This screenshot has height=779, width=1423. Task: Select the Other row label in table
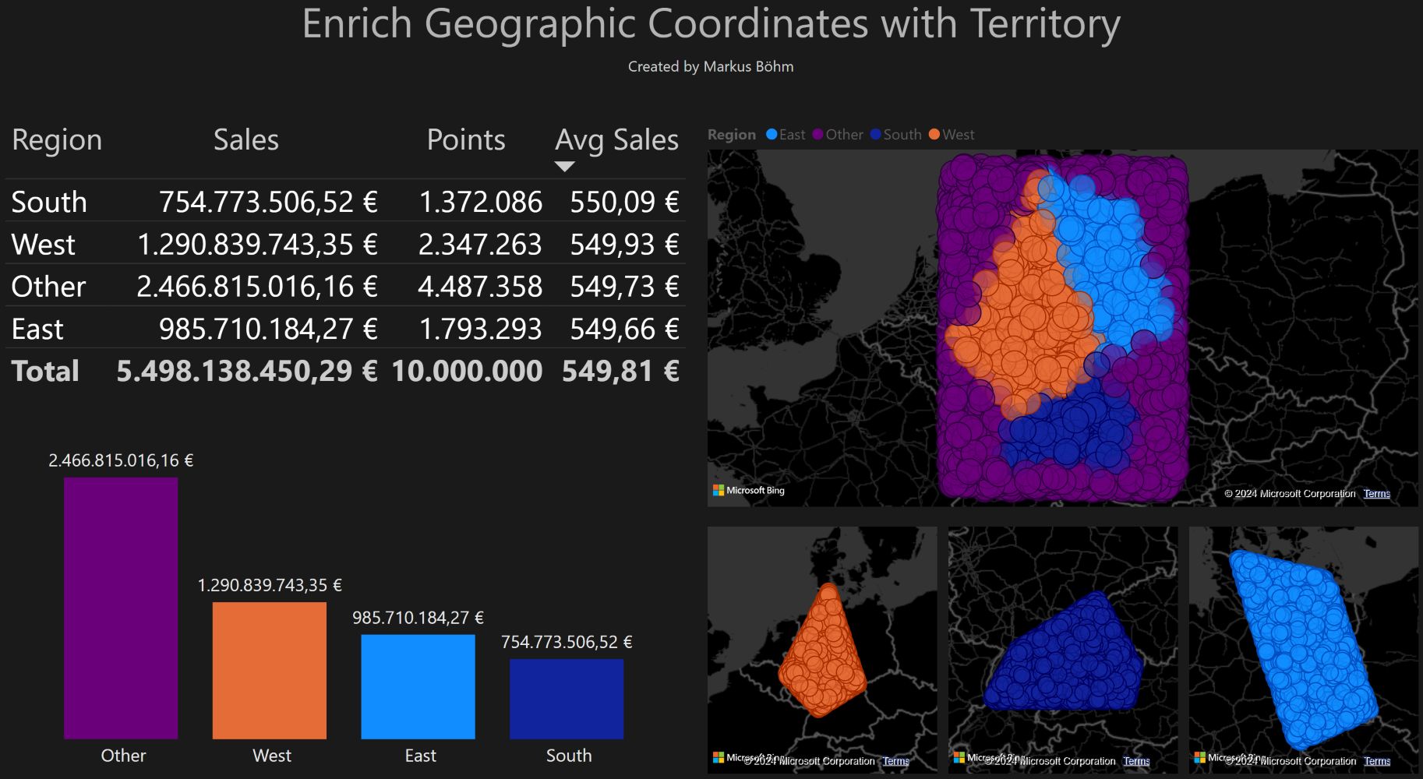pos(48,287)
